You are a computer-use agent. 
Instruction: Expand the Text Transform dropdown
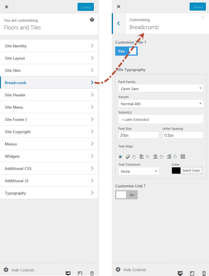[x=139, y=171]
